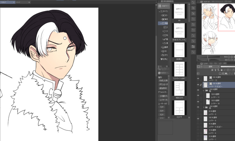Hide layer レイヤー 6

tap(198, 119)
